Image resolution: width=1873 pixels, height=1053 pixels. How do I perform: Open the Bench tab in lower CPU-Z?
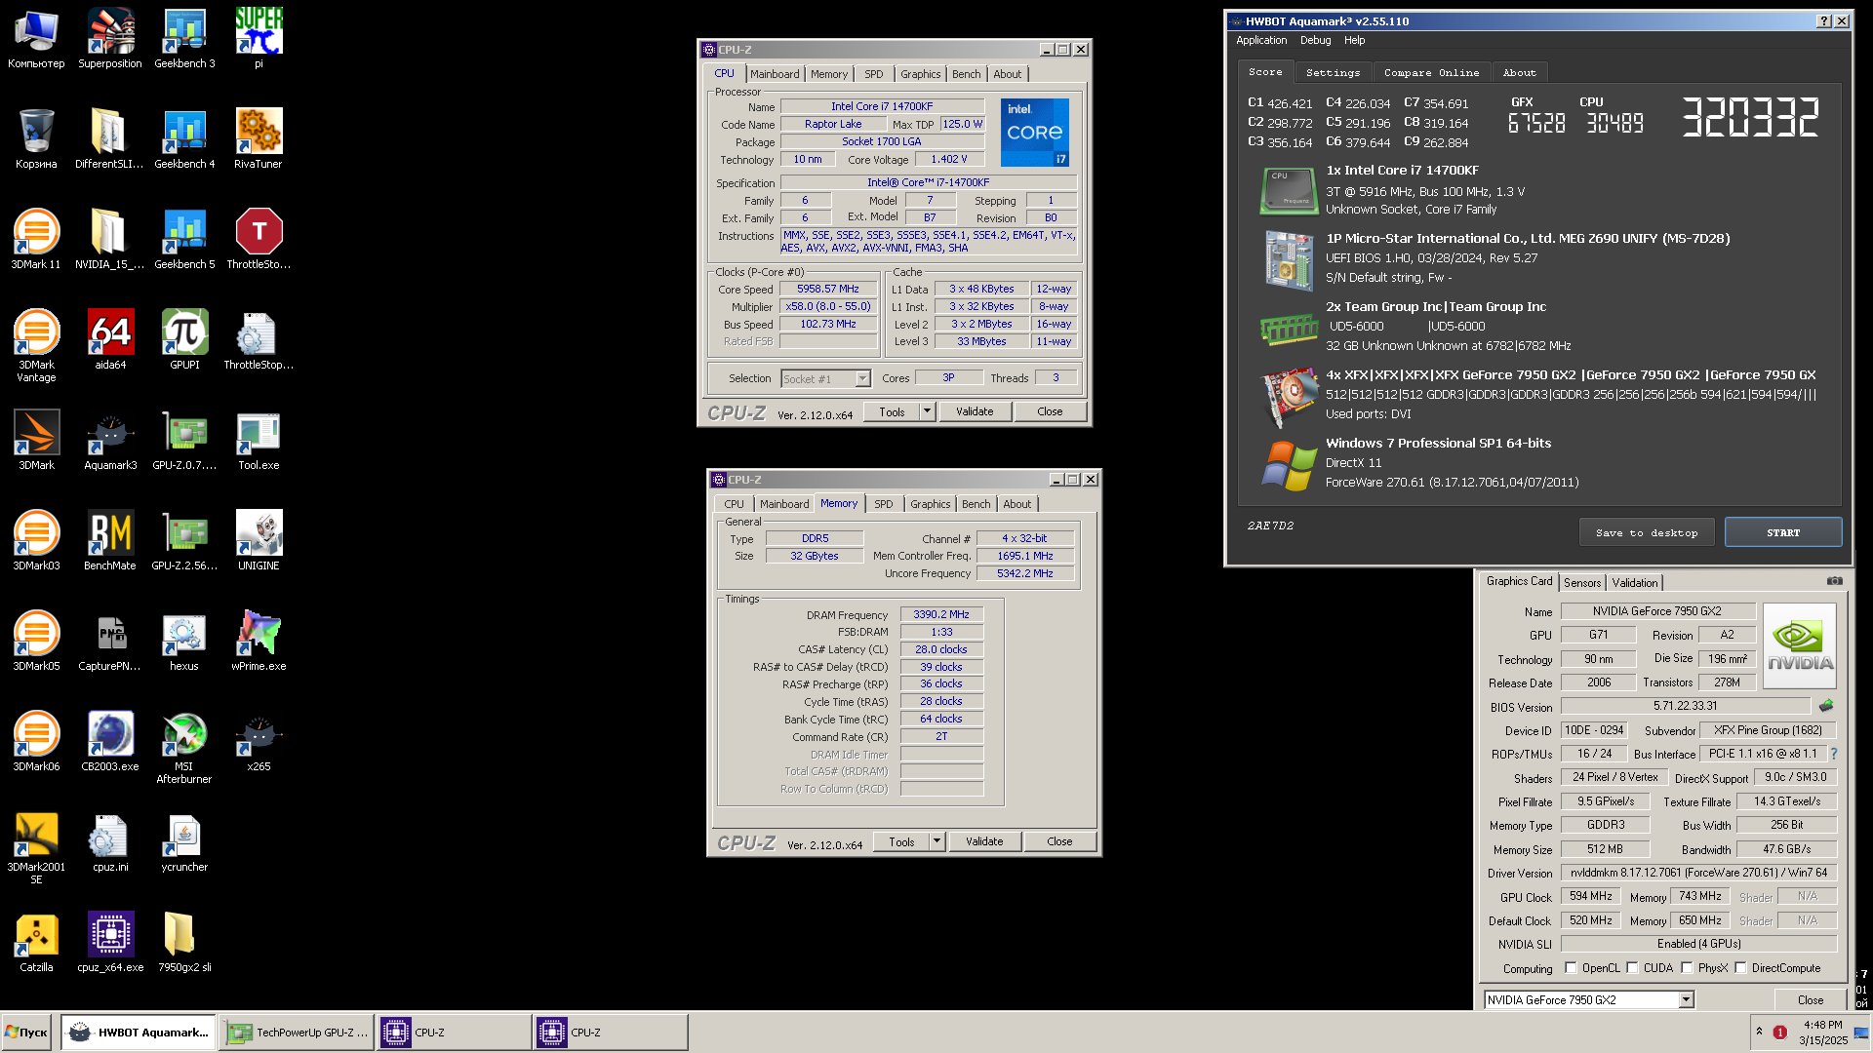[976, 504]
